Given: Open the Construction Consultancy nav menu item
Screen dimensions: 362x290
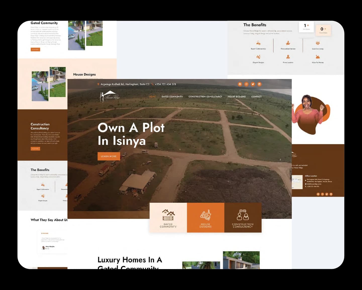Looking at the screenshot, I should (205, 97).
